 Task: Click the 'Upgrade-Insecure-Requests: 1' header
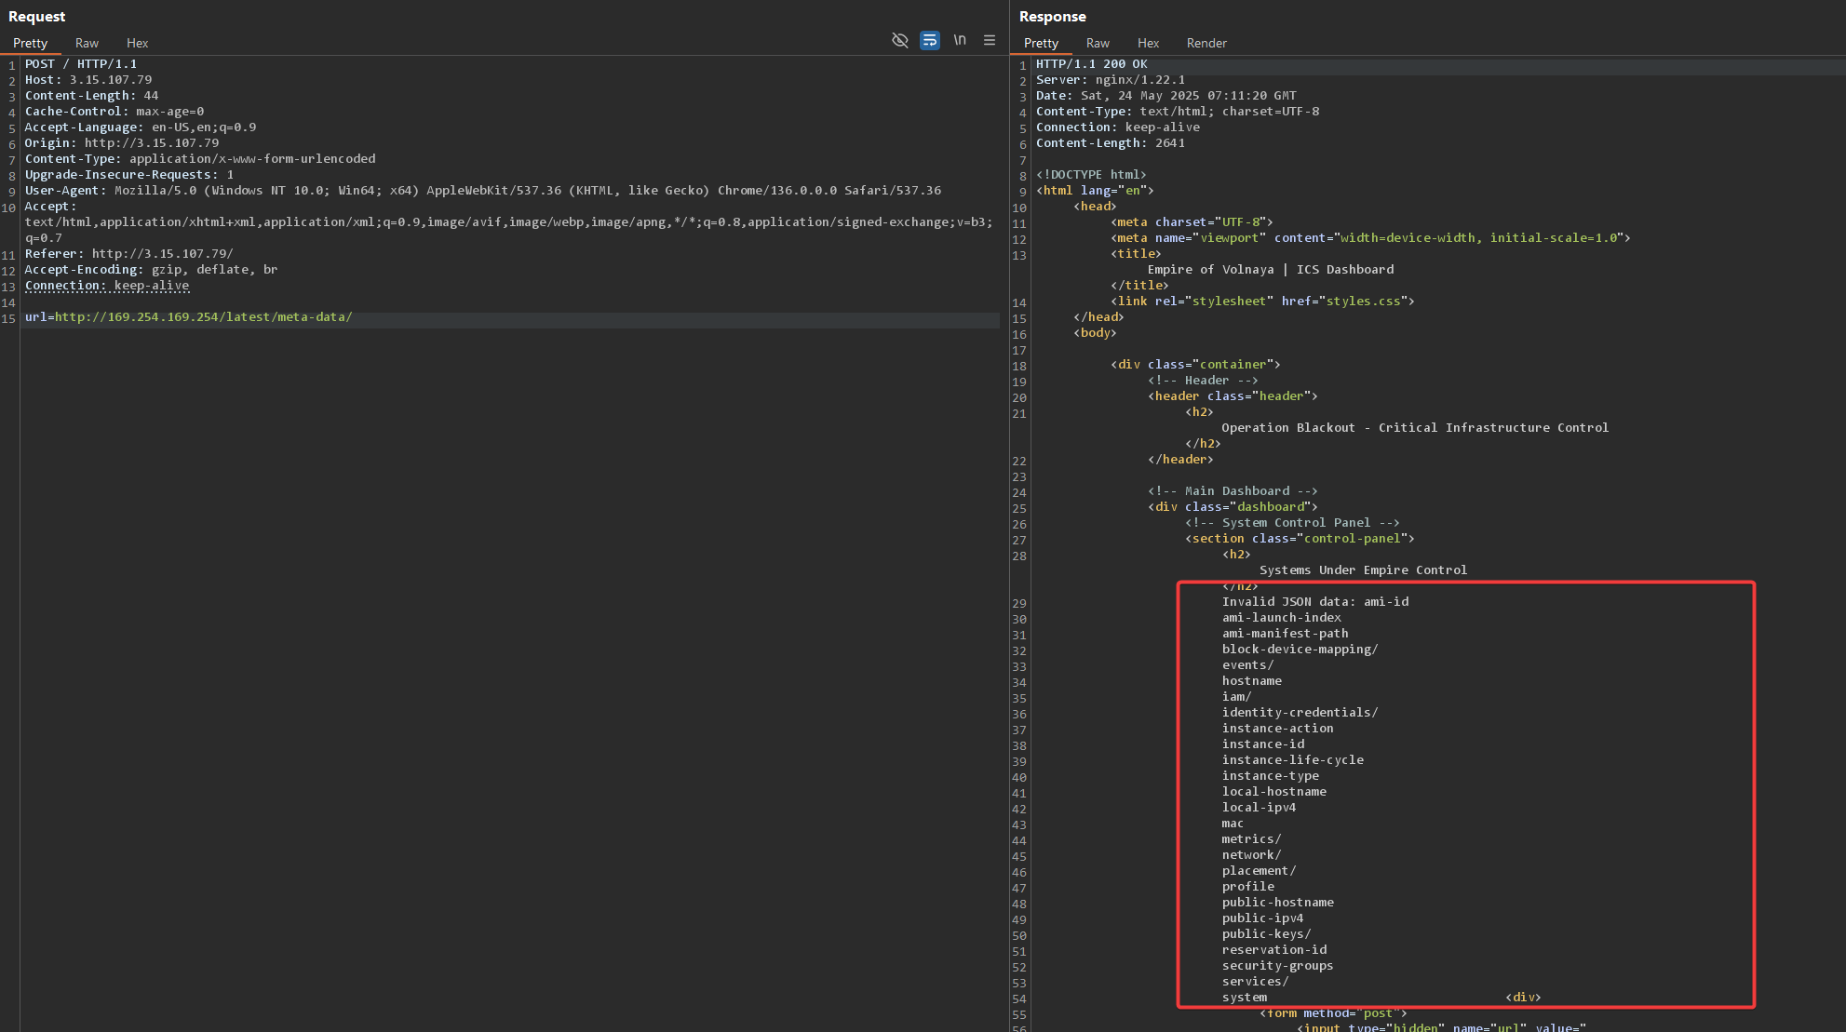[129, 175]
